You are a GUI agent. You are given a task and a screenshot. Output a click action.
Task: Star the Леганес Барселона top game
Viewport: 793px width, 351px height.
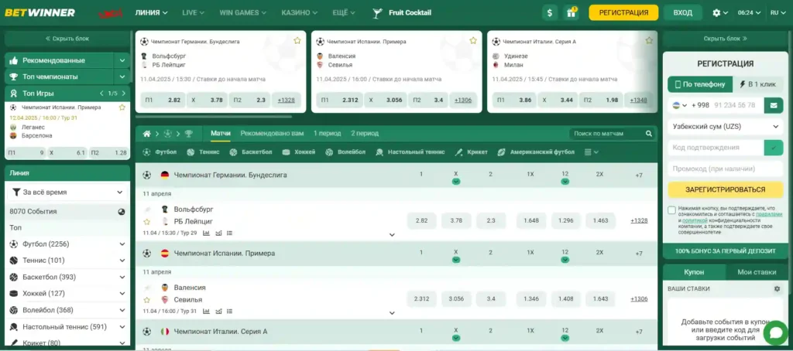coord(122,107)
